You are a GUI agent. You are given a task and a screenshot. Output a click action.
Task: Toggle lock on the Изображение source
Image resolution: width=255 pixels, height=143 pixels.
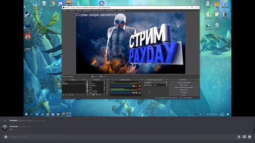click(107, 86)
